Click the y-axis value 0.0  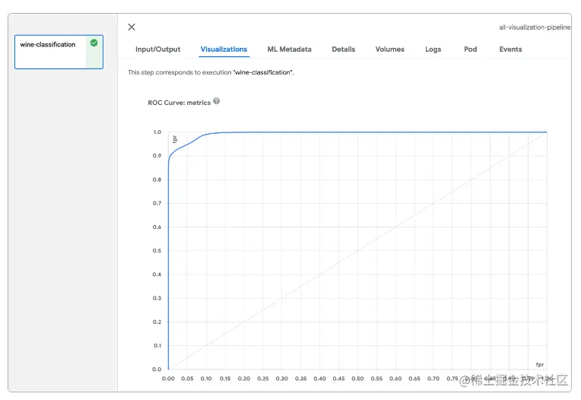point(157,370)
